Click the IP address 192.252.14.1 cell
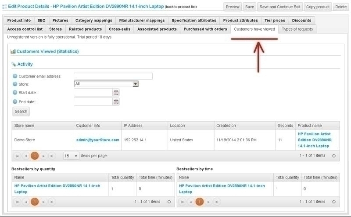 (x=145, y=140)
